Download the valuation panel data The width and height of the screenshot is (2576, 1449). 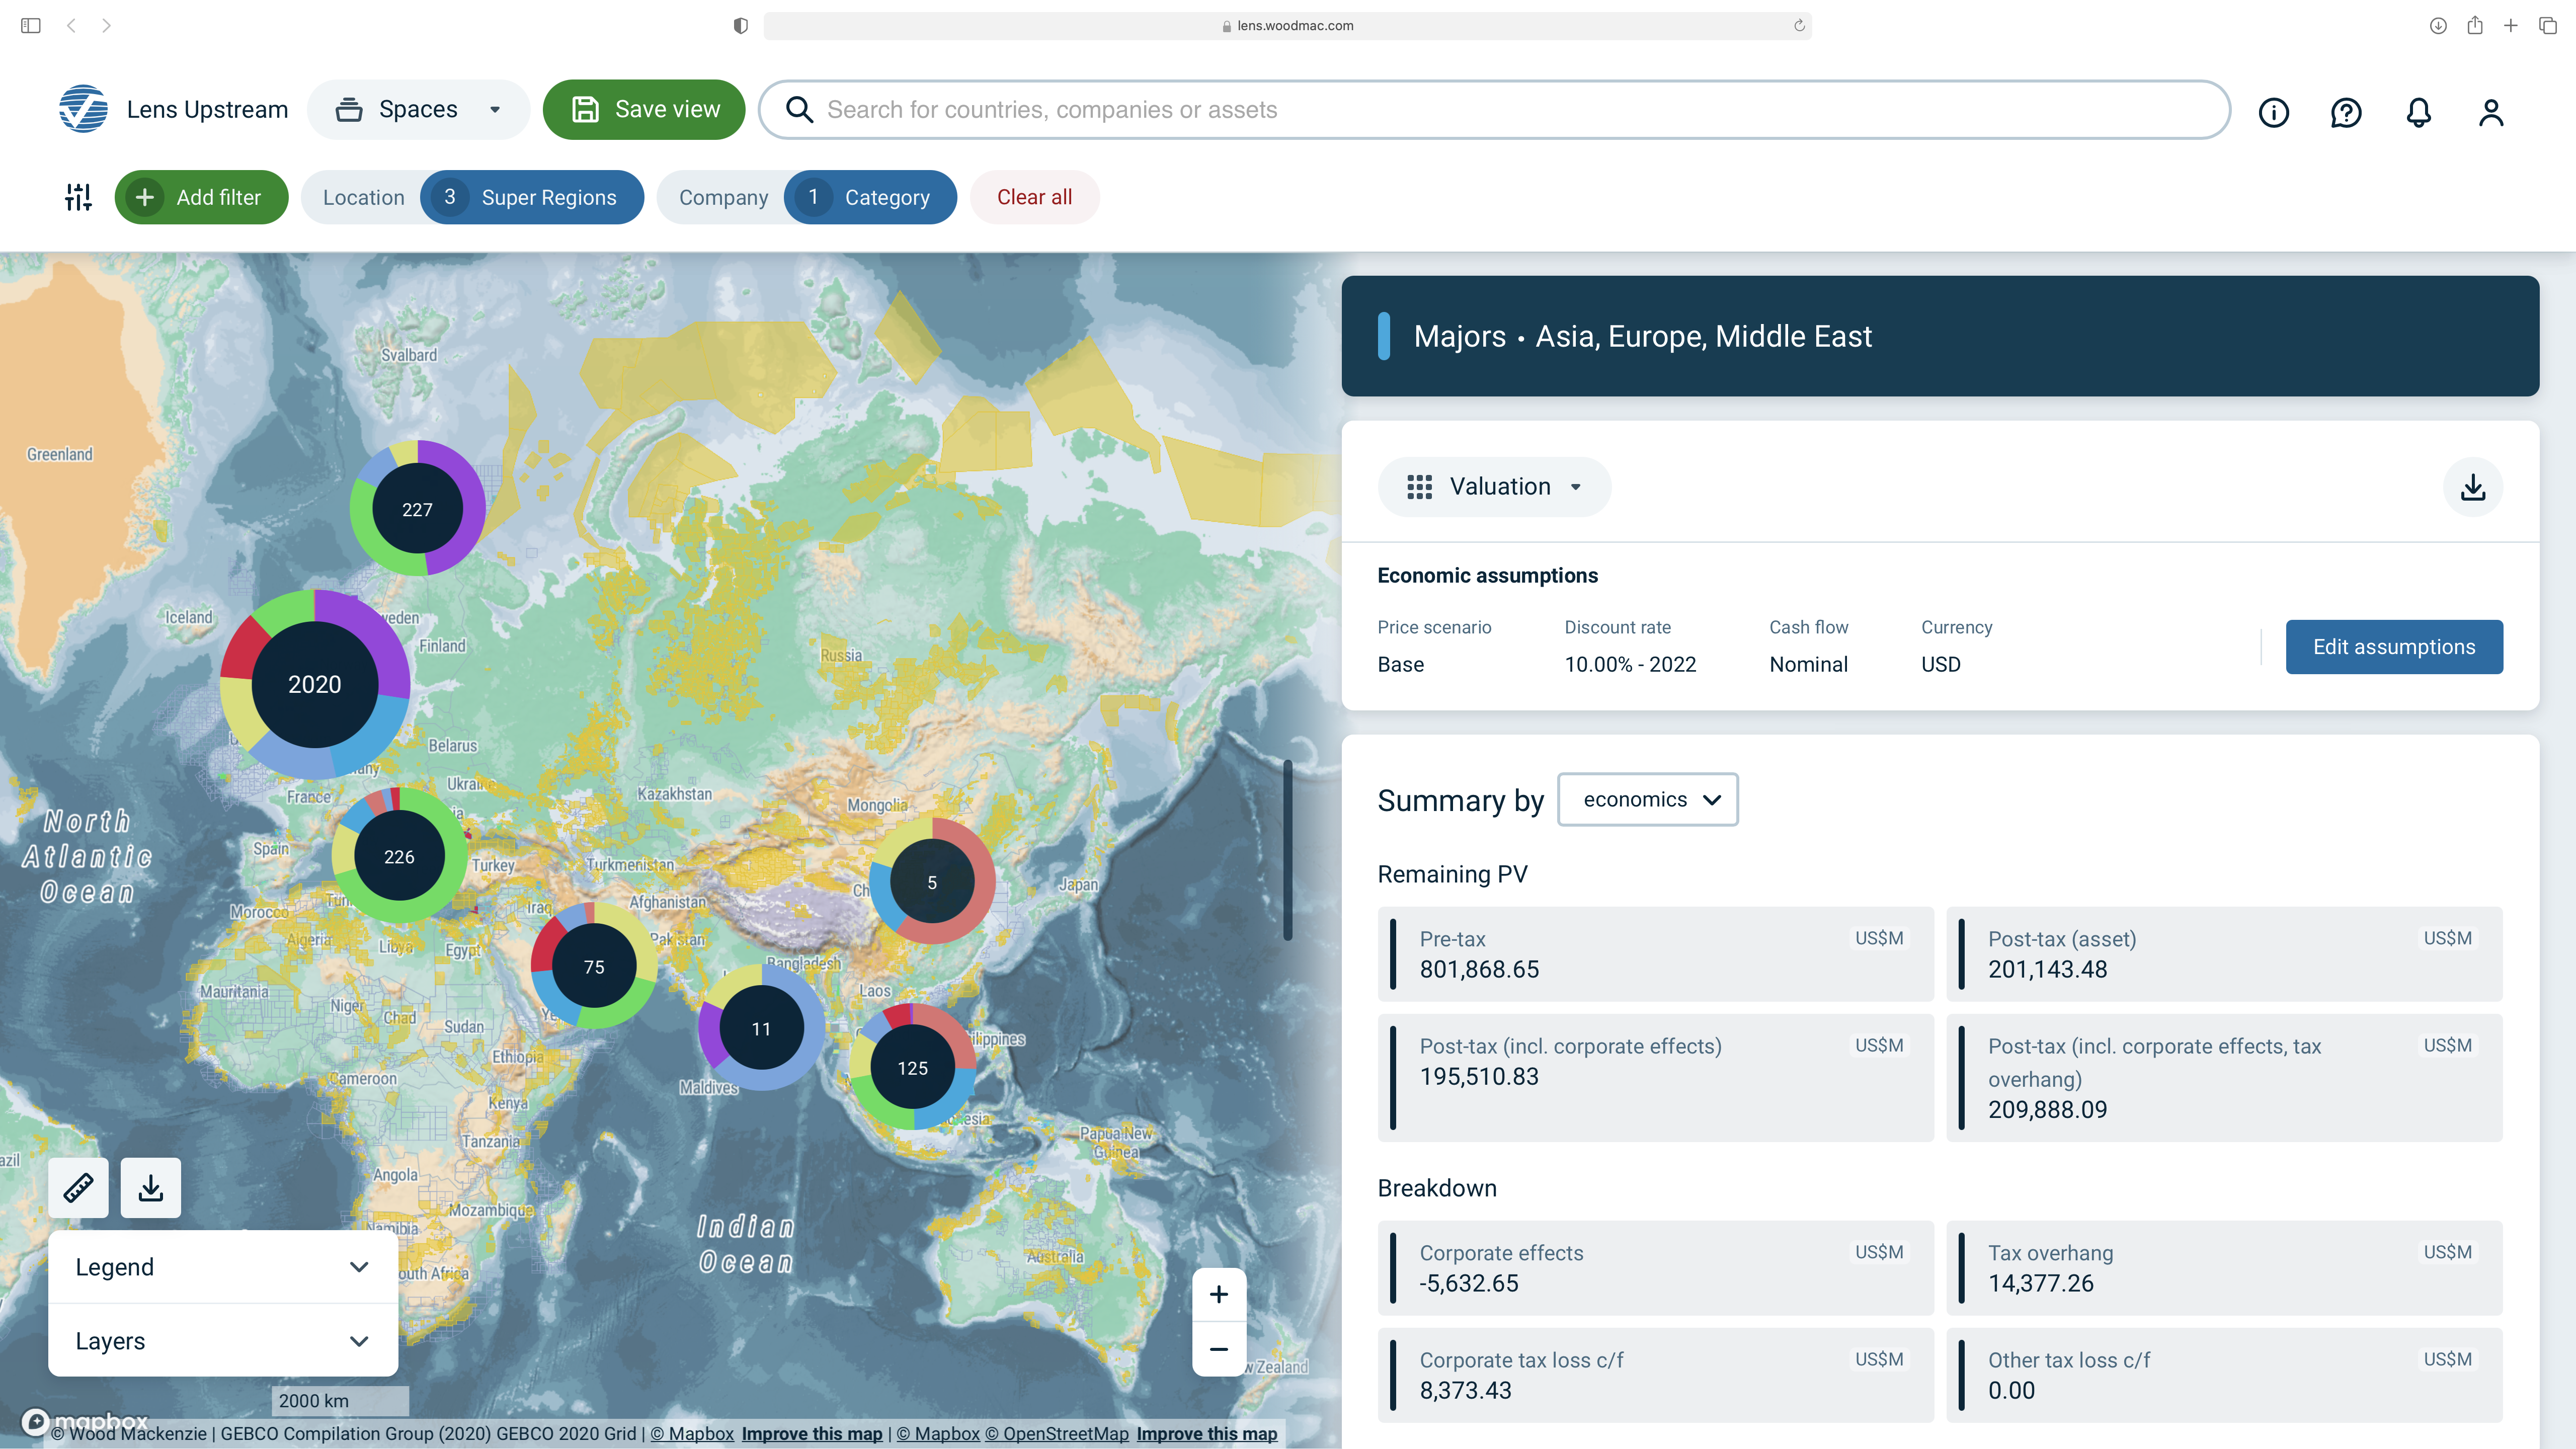[2472, 487]
